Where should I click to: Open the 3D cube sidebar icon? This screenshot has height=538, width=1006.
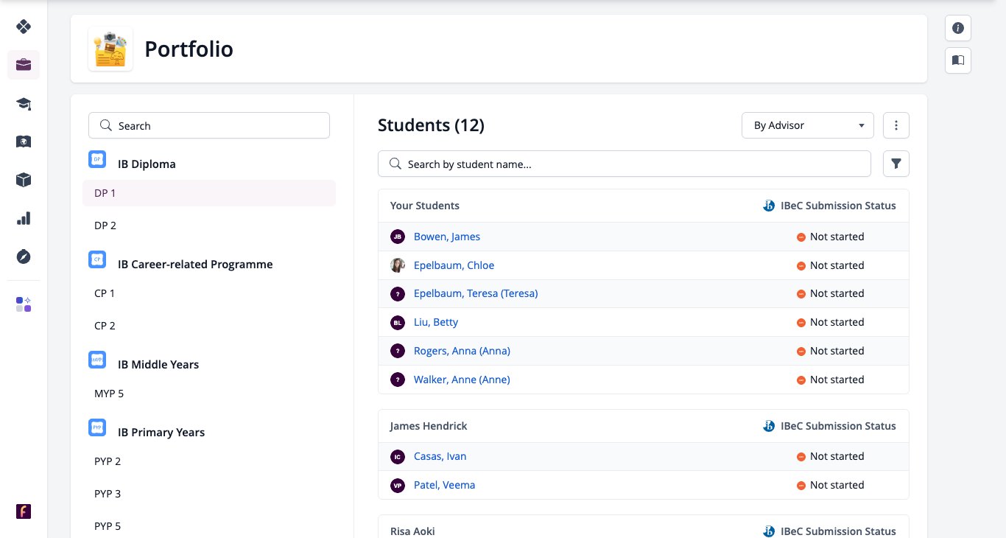[24, 180]
